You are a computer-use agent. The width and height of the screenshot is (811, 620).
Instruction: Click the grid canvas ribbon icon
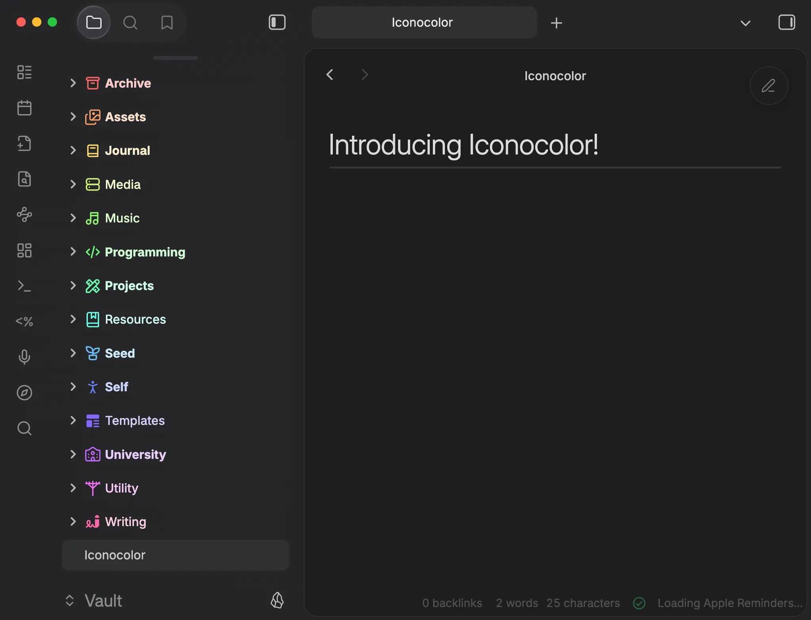[x=25, y=250]
